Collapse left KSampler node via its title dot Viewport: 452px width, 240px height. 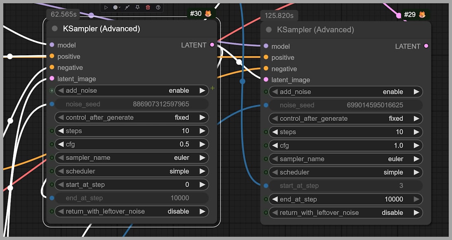(55, 29)
